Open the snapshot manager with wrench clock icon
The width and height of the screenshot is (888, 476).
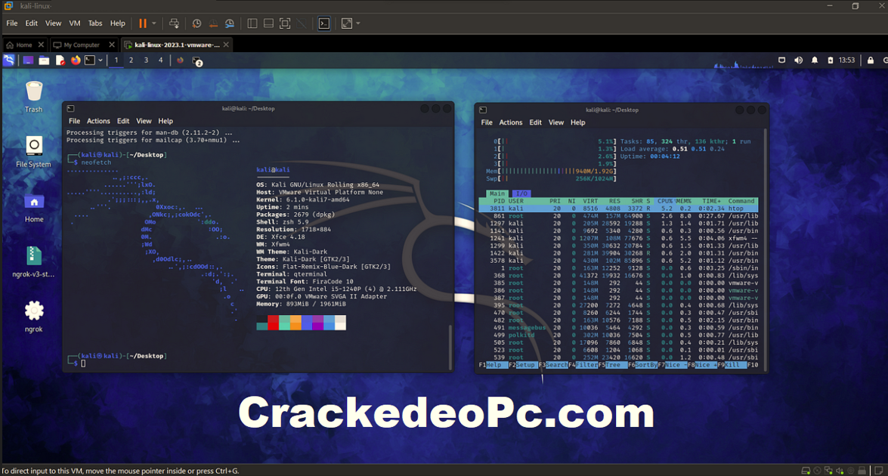click(x=229, y=23)
